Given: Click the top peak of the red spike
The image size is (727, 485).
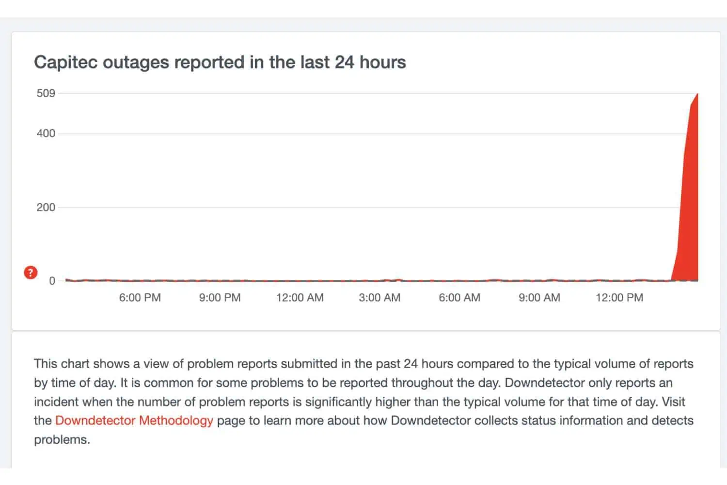Looking at the screenshot, I should (697, 95).
